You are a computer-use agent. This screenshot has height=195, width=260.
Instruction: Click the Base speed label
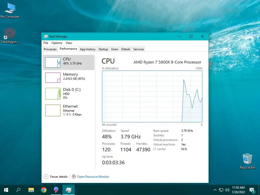(x=161, y=131)
